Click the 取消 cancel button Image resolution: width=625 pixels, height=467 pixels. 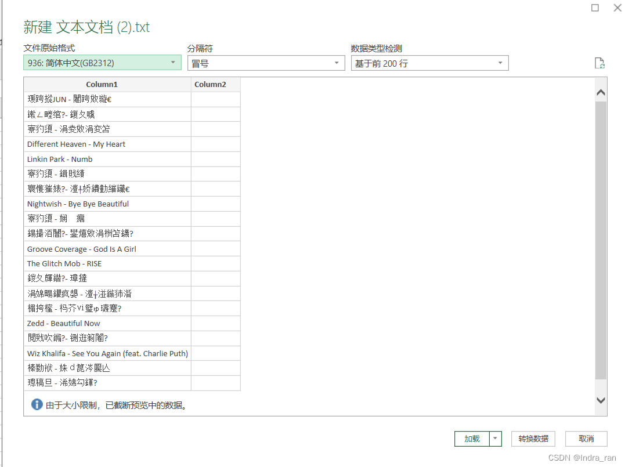[x=586, y=439]
